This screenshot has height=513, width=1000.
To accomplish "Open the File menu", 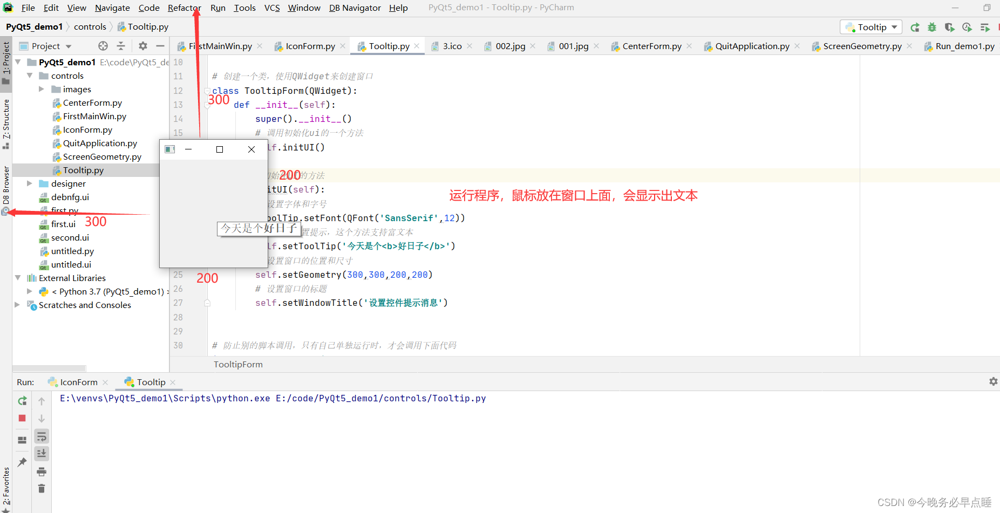I will [28, 8].
